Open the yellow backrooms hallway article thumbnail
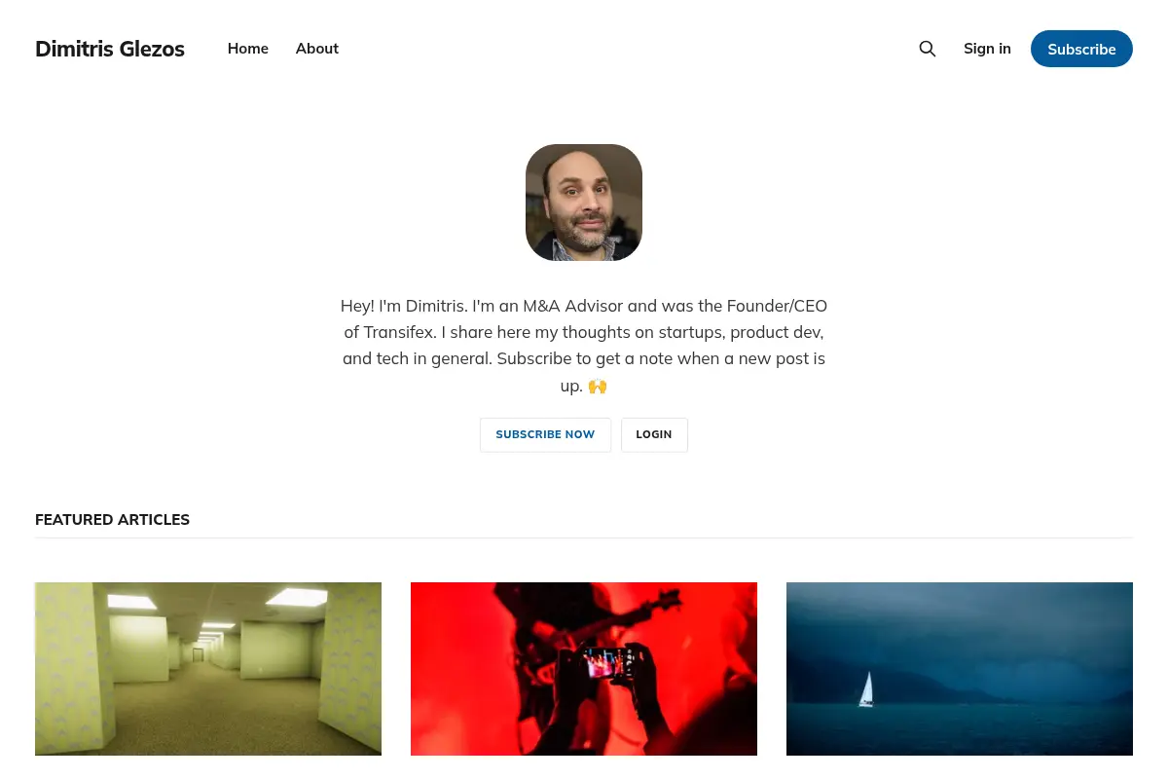Viewport: 1168px width, 779px height. tap(208, 669)
